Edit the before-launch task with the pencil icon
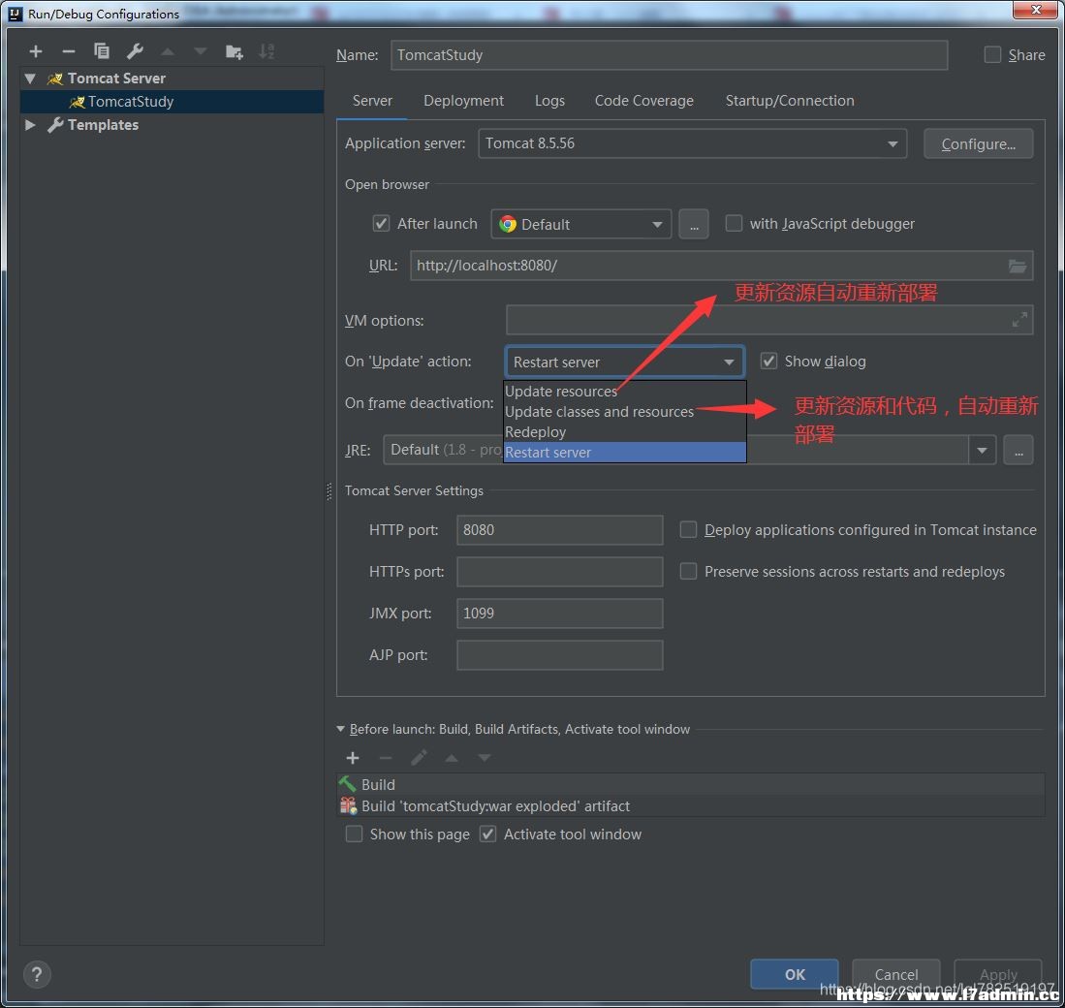 coord(419,758)
